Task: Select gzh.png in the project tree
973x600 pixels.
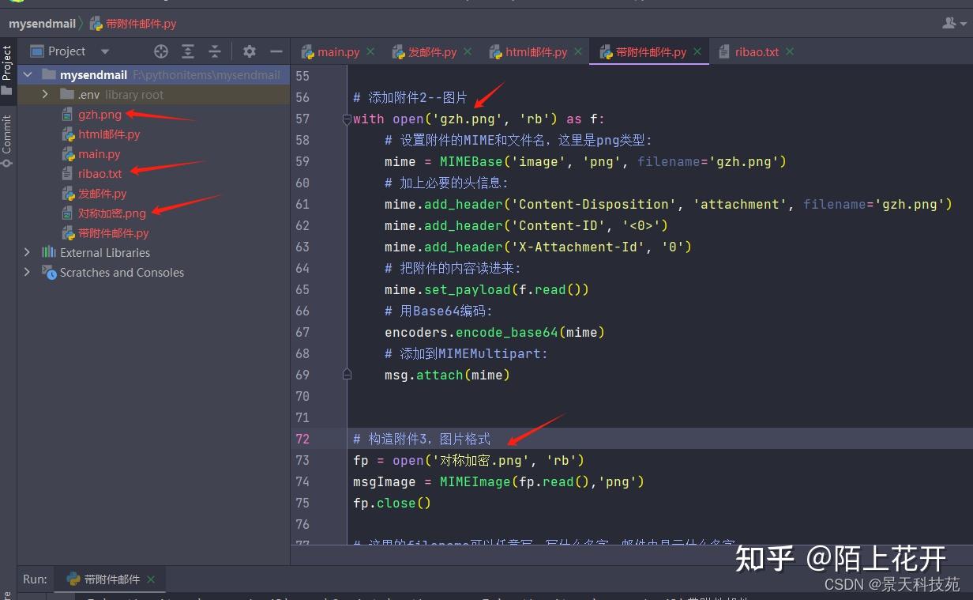Action: click(x=101, y=115)
